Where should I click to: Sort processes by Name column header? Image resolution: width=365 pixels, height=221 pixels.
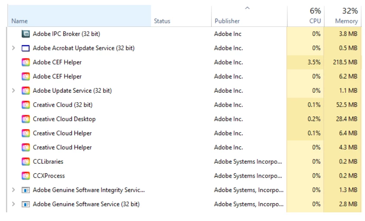[79, 16]
